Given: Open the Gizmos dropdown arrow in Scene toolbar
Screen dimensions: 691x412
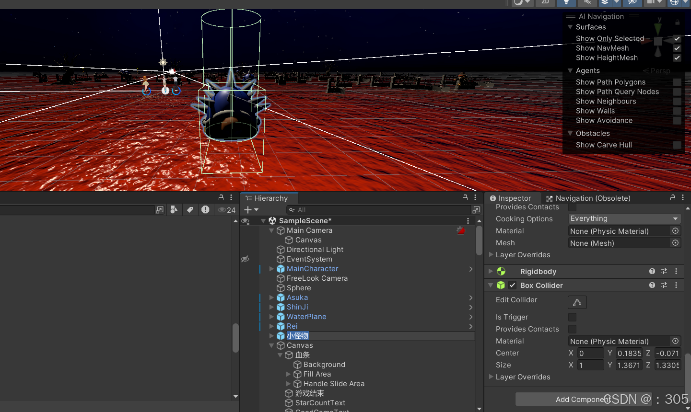Looking at the screenshot, I should pos(685,3).
